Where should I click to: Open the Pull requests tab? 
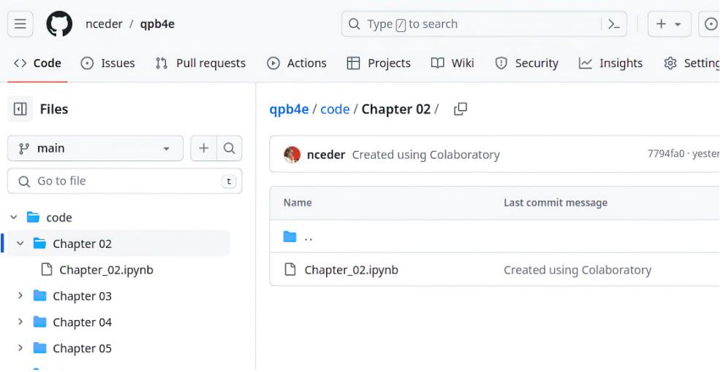pos(201,63)
